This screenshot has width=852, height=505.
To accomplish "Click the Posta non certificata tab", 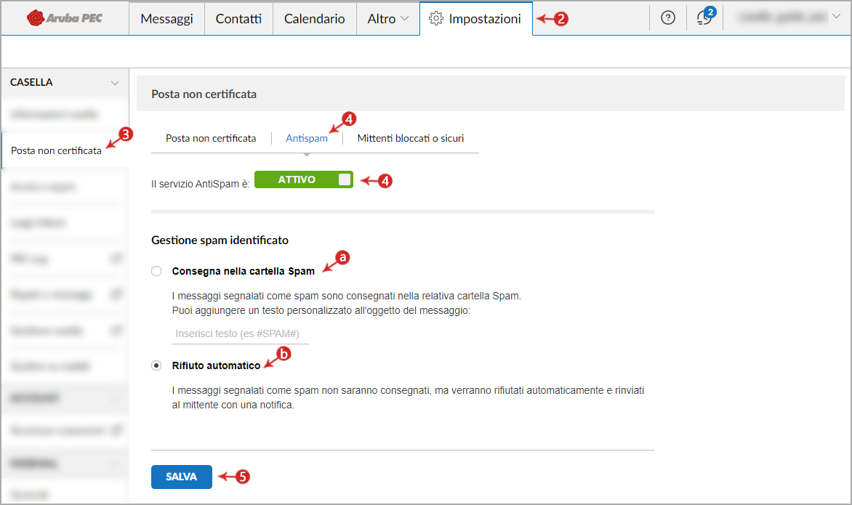I will pos(213,137).
